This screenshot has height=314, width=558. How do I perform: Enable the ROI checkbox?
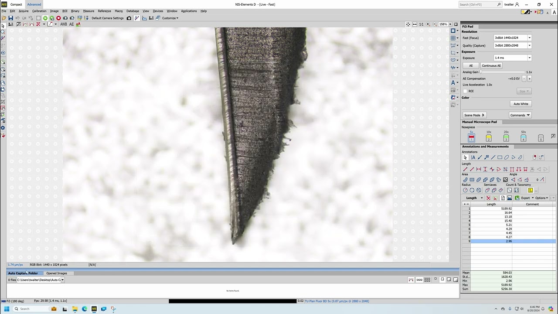[465, 91]
